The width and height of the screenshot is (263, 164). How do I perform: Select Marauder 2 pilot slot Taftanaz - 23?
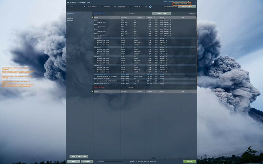pos(145,47)
